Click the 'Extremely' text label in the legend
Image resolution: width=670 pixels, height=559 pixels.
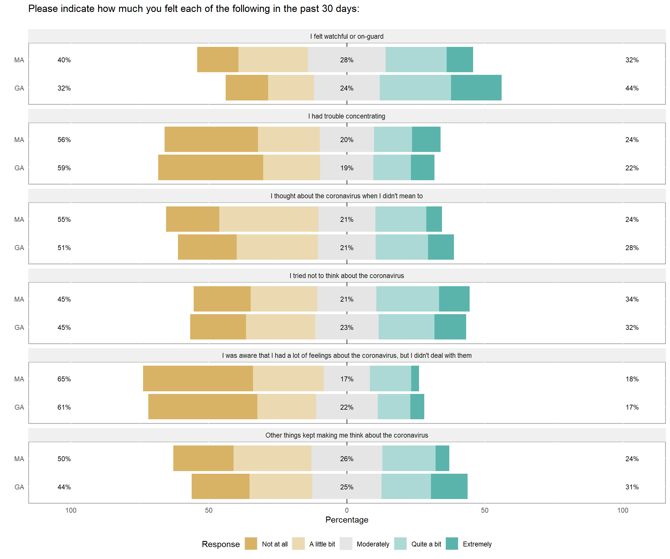(477, 544)
